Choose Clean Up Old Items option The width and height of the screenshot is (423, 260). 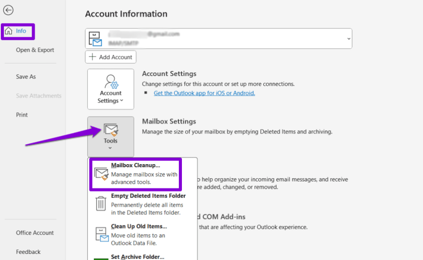pyautogui.click(x=142, y=235)
